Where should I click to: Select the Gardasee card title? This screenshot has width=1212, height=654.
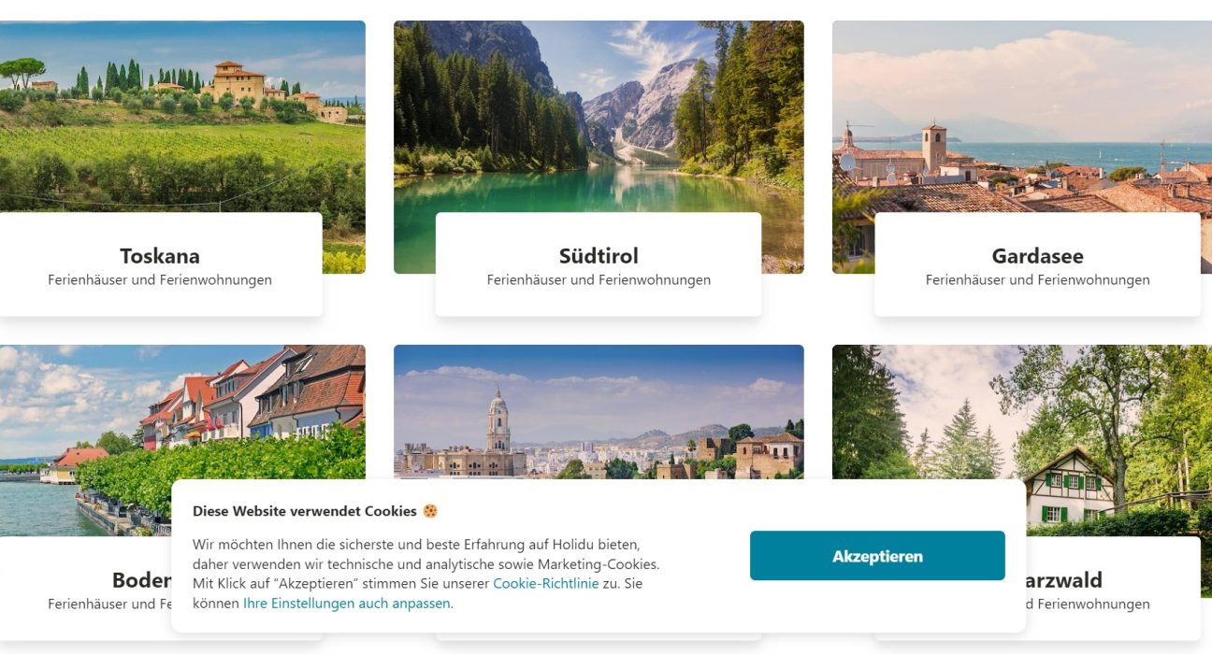click(x=1037, y=256)
